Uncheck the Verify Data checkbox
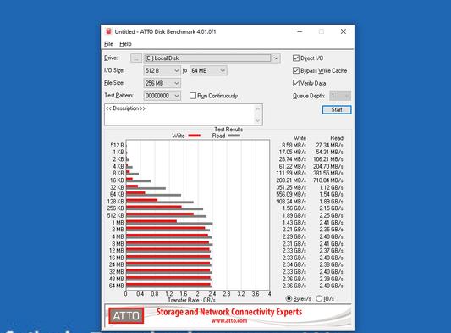This screenshot has height=333, width=451. point(296,83)
